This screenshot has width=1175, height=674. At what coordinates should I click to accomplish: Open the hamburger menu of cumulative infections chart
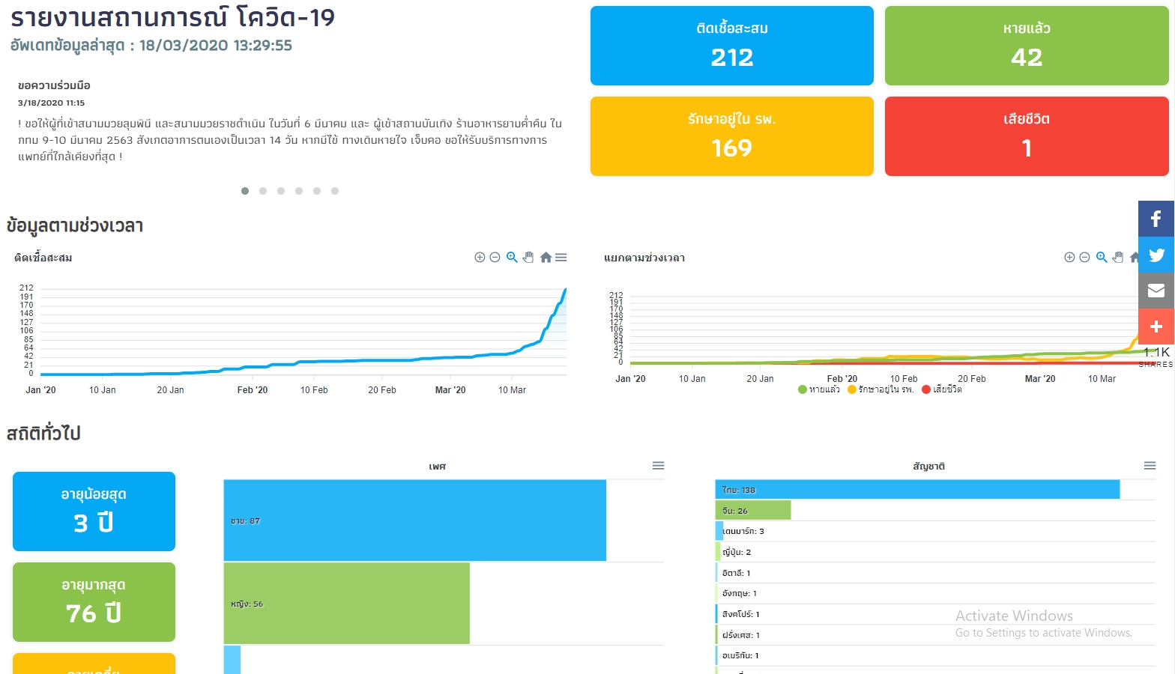pyautogui.click(x=561, y=258)
